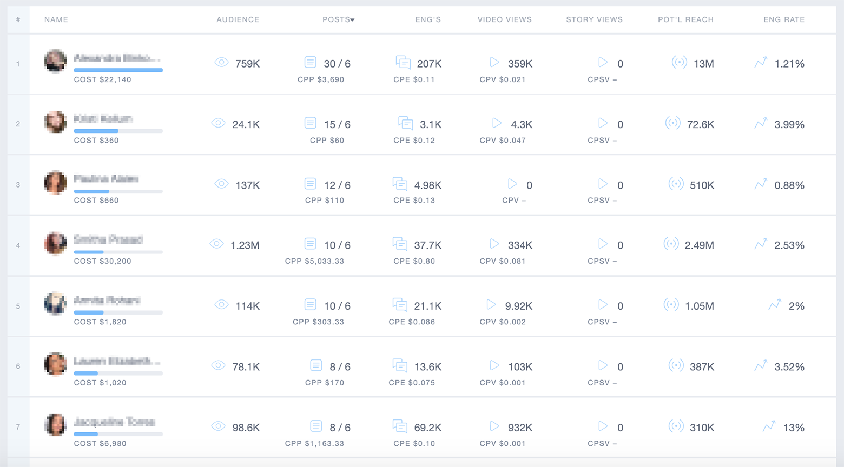Viewport: 844px width, 467px height.
Task: Sort the table by Audience column
Action: 238,19
